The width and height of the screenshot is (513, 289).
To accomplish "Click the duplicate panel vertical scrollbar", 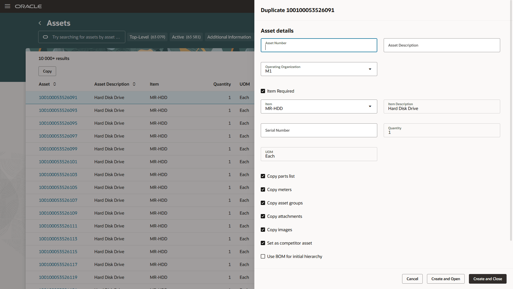I will coord(511,120).
